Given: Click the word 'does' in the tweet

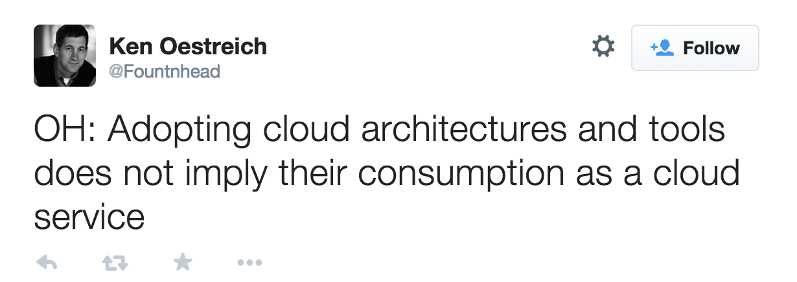Looking at the screenshot, I should point(69,175).
